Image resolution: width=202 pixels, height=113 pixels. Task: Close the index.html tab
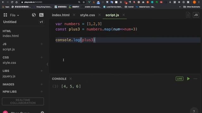point(74,15)
